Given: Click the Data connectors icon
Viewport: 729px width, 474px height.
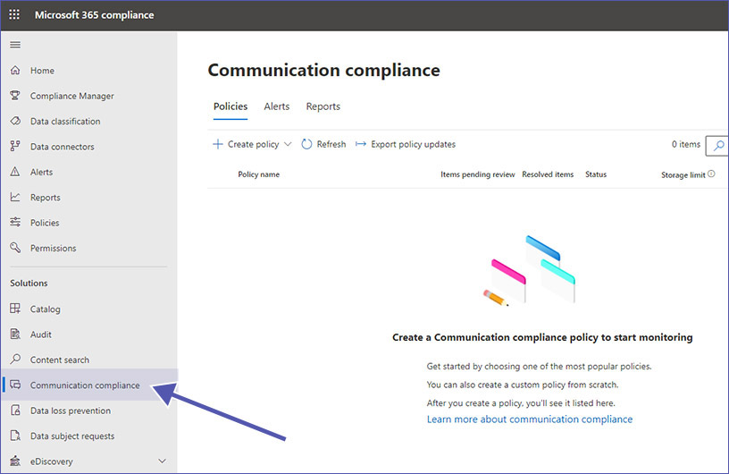Looking at the screenshot, I should point(14,147).
